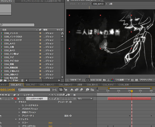Click the text layer T icon on layer 6
Screen dimensions: 155x127
pos(25,98)
